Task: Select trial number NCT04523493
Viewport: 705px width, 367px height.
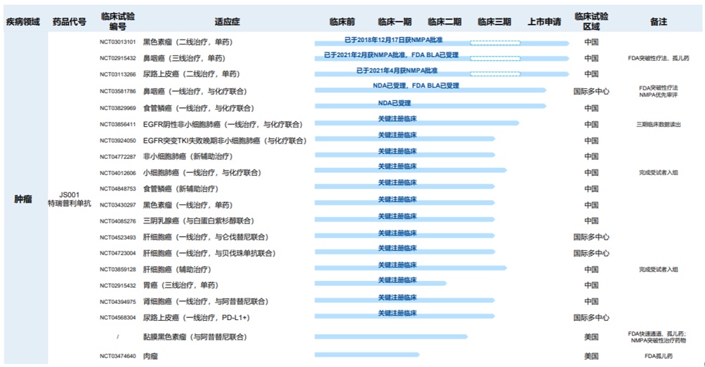Action: coord(118,237)
